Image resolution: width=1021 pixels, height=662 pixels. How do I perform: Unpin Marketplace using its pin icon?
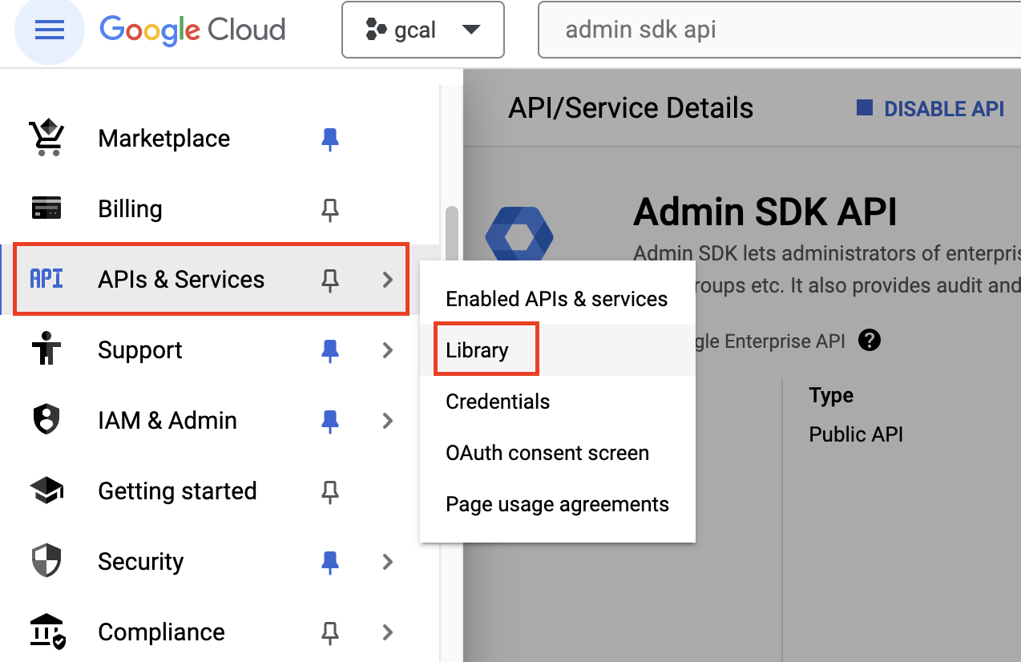pos(329,139)
